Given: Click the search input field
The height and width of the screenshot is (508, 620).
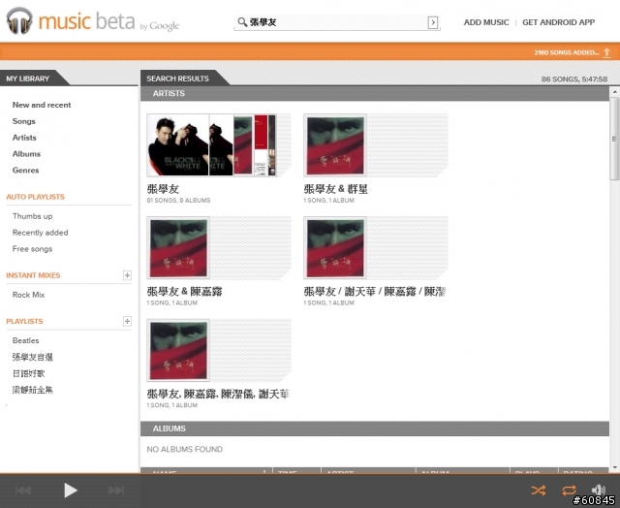Looking at the screenshot, I should (338, 22).
